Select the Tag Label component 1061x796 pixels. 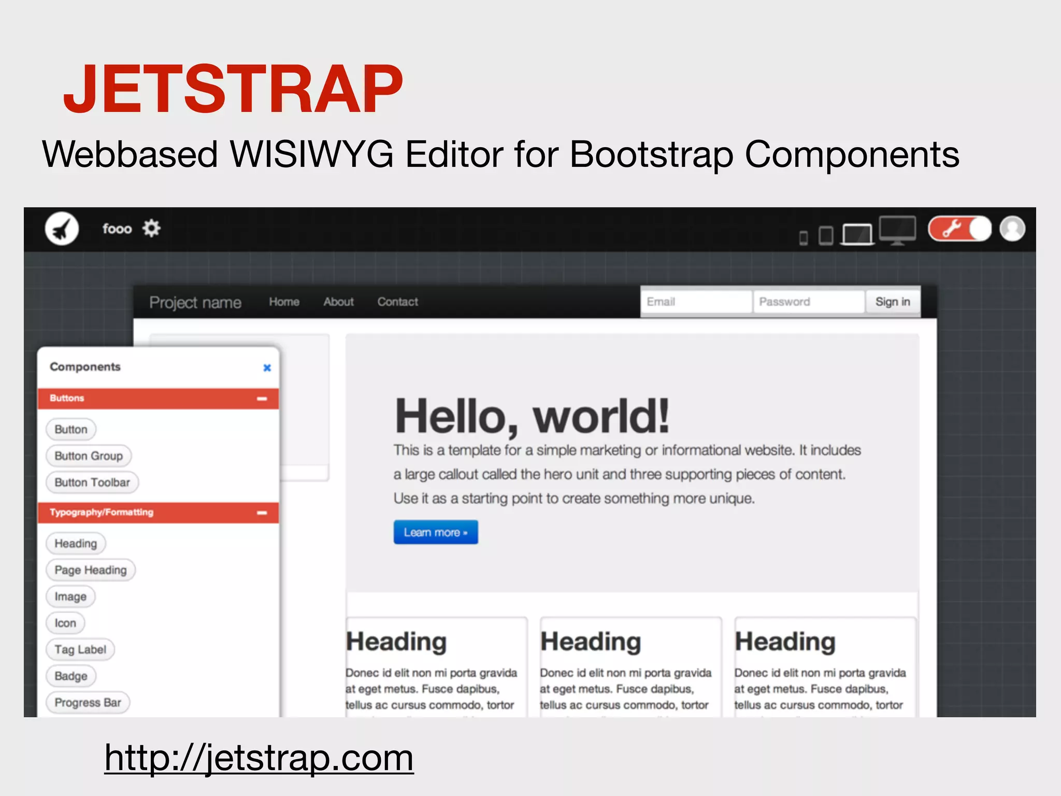pos(80,649)
